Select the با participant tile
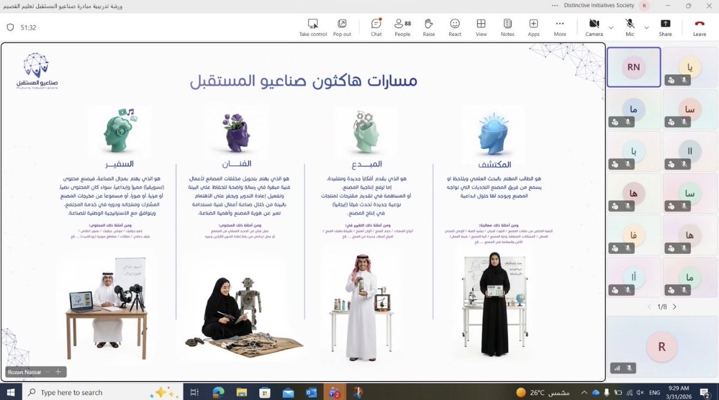 [634, 151]
